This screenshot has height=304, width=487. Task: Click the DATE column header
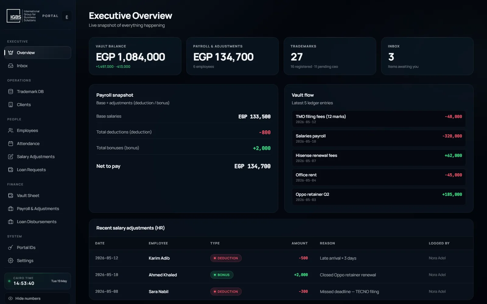coord(100,243)
